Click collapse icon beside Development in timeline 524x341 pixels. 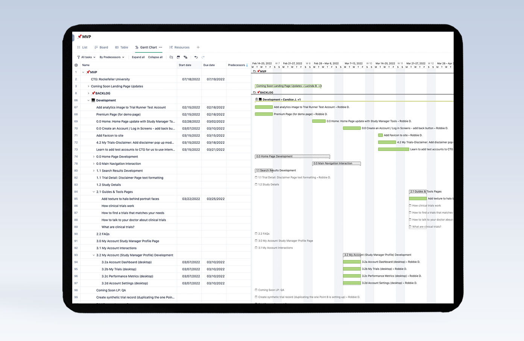257,100
